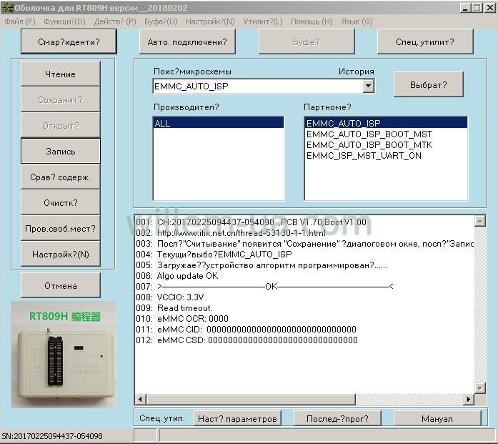Click the app icon in the title bar
The height and width of the screenshot is (444, 498).
coord(7,8)
